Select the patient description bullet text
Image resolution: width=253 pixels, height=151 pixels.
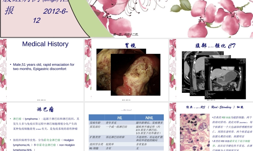pos(44,67)
